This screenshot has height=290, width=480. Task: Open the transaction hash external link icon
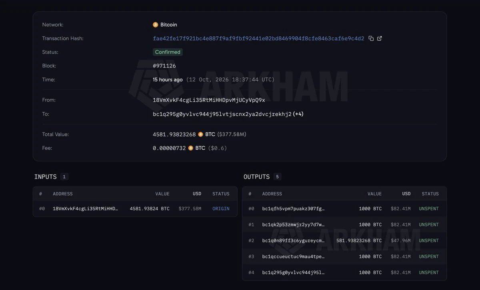pos(380,38)
